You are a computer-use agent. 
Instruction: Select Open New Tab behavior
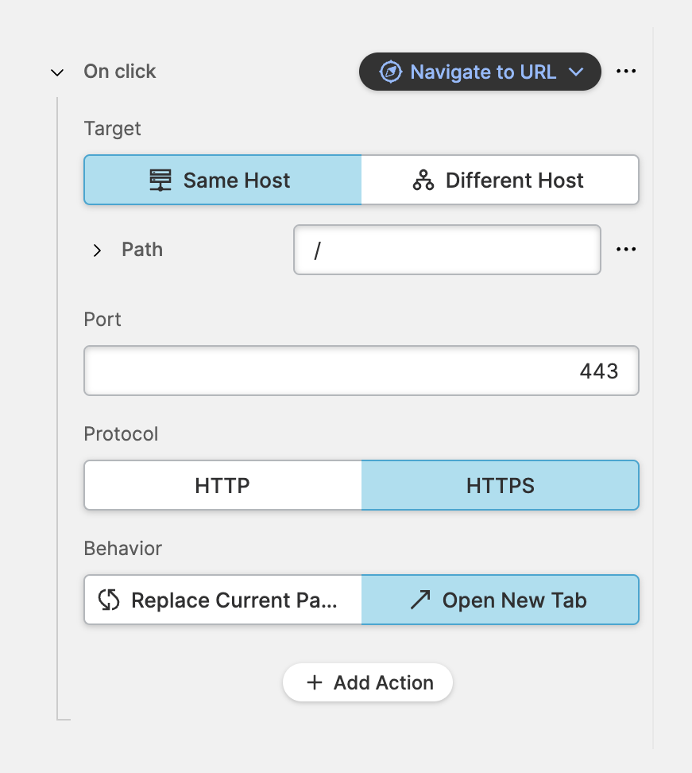coord(500,600)
